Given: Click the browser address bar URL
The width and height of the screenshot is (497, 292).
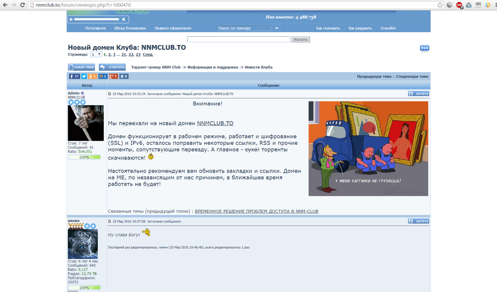Looking at the screenshot, I should click(x=83, y=5).
